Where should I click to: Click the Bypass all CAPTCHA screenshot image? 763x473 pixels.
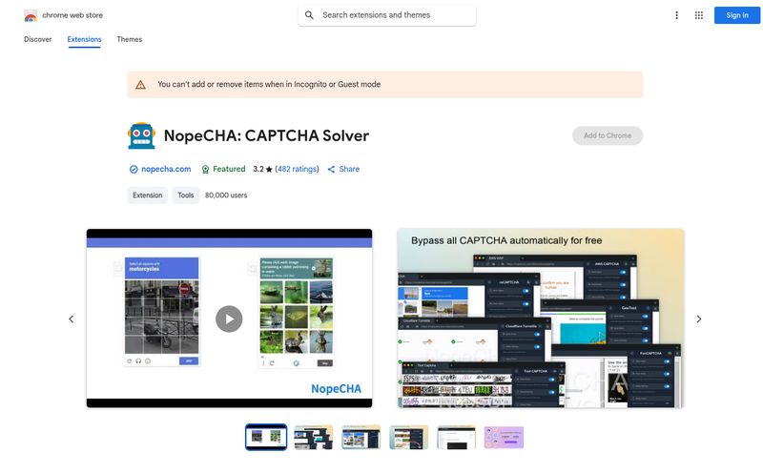(x=541, y=318)
